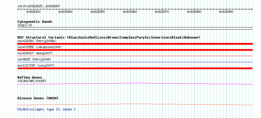Click ruler position 60926980
Image resolution: width=261 pixels, height=118 pixels.
[194, 12]
